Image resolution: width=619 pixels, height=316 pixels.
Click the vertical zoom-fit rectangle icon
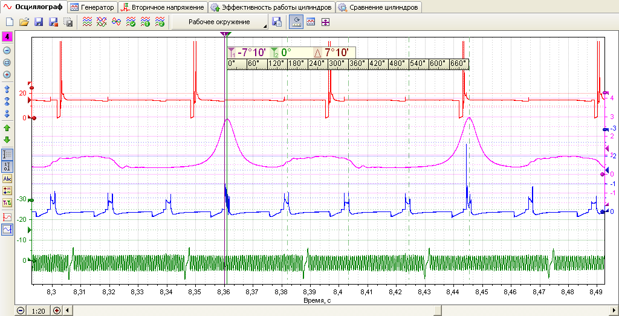7,62
